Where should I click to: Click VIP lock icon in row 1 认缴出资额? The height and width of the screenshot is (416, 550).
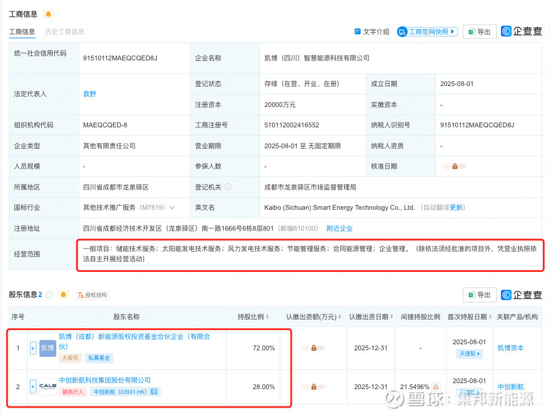coord(314,348)
